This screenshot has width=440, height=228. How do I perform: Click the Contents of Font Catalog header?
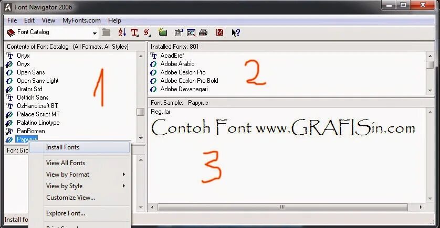pos(68,47)
